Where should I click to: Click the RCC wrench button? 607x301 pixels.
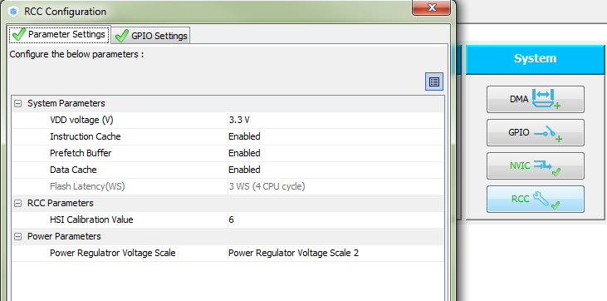point(536,199)
